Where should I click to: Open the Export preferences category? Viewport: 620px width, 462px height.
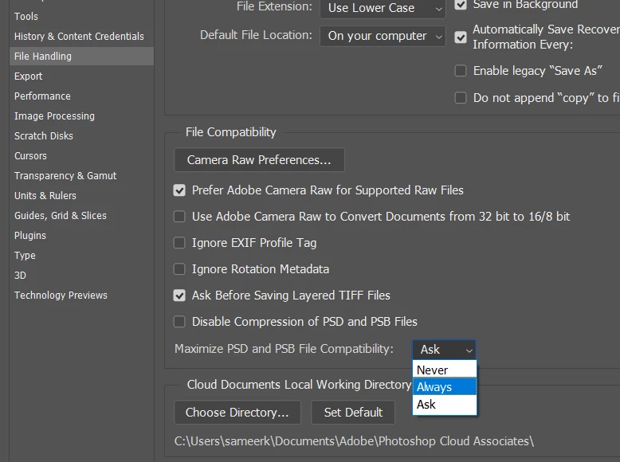pos(28,76)
